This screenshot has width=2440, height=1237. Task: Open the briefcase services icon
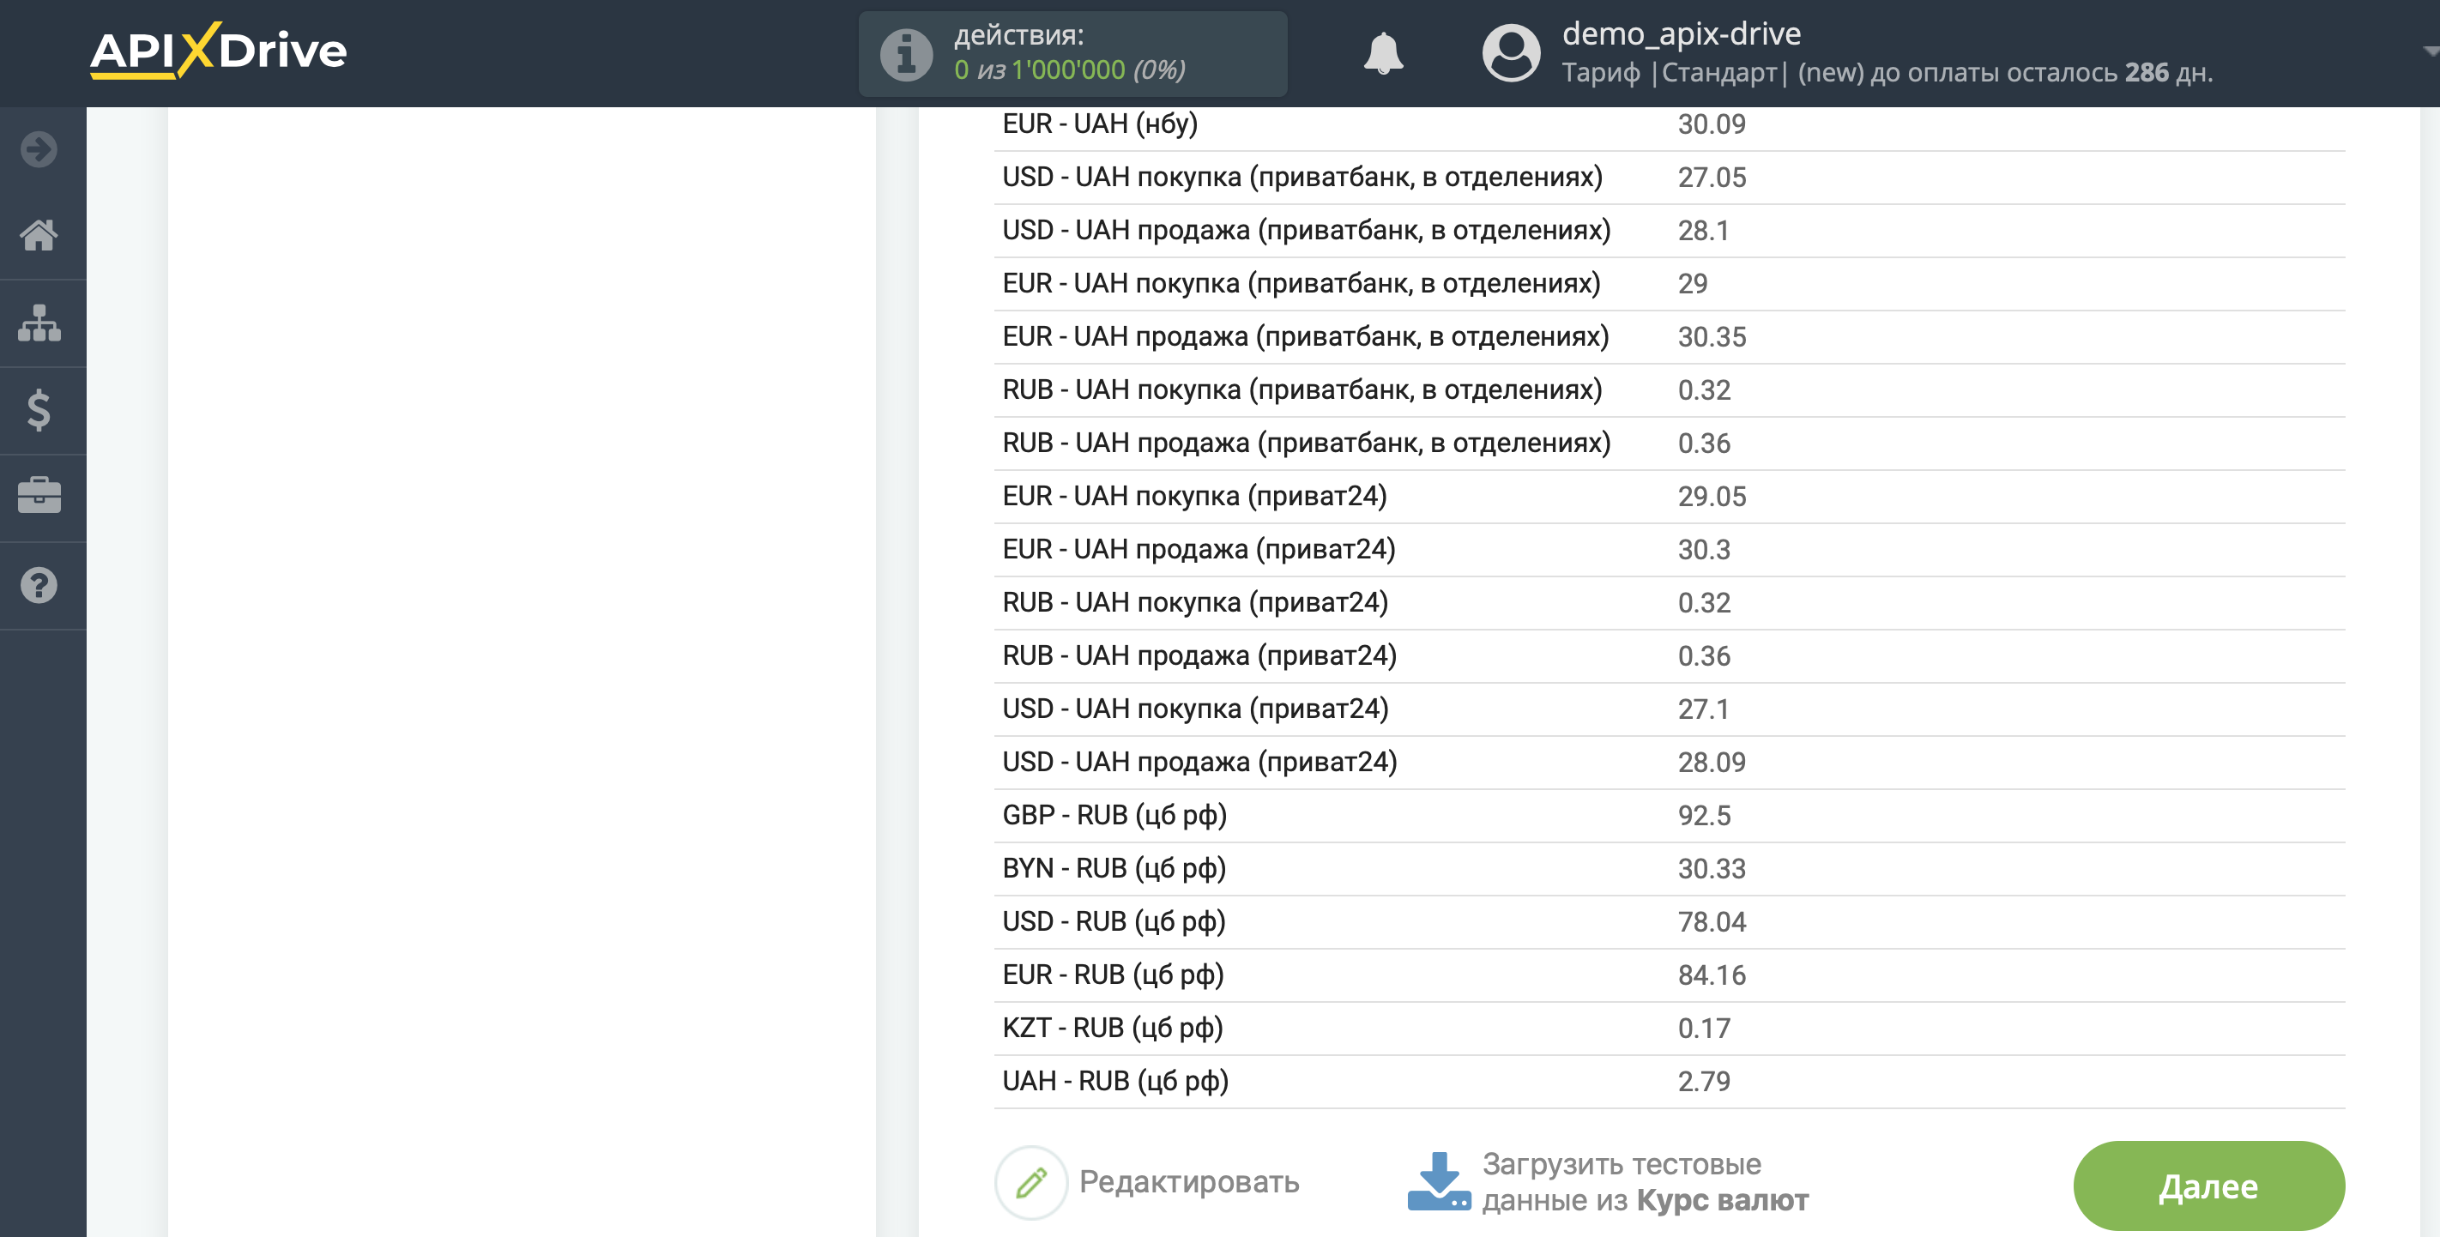tap(39, 495)
